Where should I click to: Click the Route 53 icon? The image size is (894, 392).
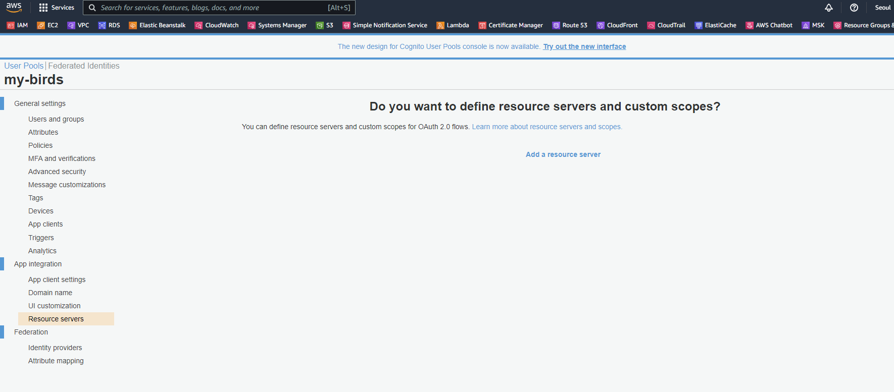(556, 25)
